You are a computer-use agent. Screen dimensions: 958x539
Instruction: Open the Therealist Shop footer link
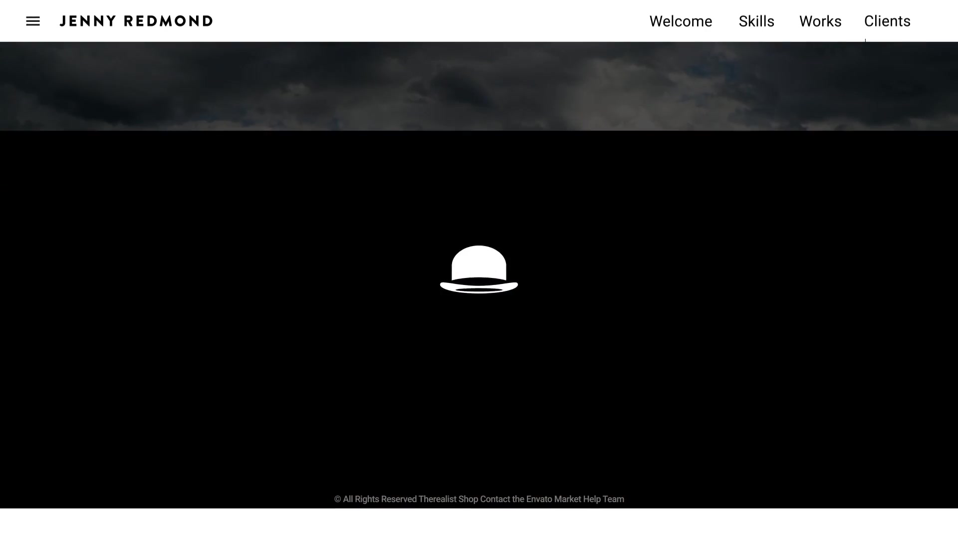448,499
